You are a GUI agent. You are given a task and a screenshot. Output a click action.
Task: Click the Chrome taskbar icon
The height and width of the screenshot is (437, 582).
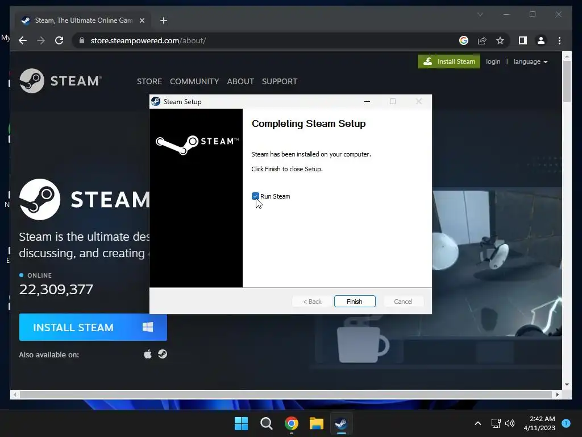(292, 423)
